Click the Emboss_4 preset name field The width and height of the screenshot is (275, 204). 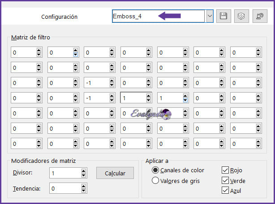pyautogui.click(x=158, y=16)
